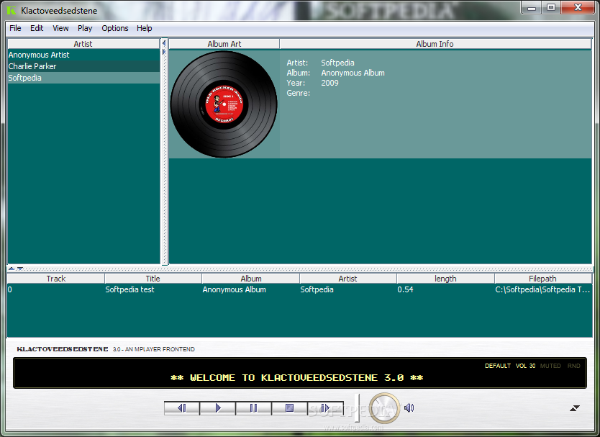Click the vinyl record album art
The width and height of the screenshot is (600, 437).
[x=224, y=104]
